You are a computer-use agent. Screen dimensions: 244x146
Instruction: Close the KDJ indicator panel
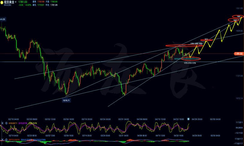click(2, 123)
